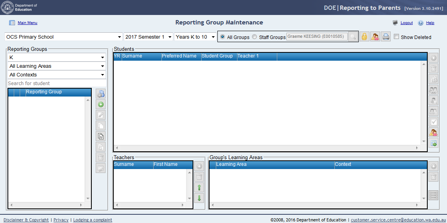Click the Logout link
447x223 pixels.
click(406, 23)
